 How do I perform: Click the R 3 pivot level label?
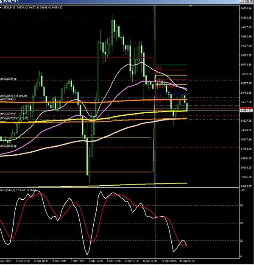pos(158,67)
